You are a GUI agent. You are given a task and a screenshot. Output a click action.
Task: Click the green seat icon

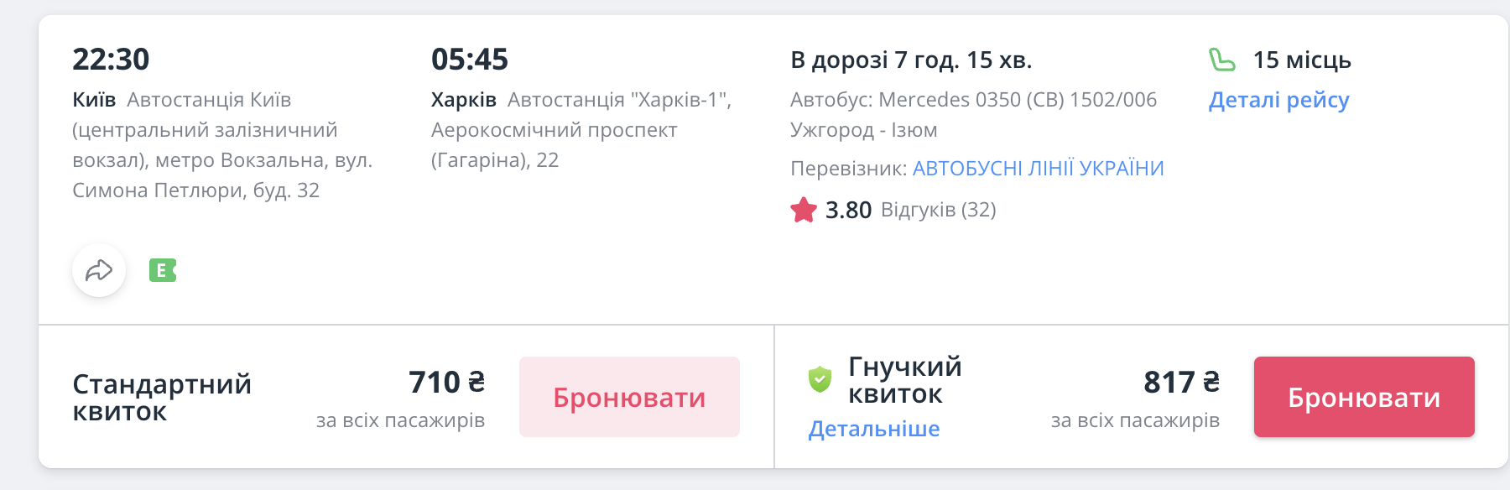(1222, 60)
